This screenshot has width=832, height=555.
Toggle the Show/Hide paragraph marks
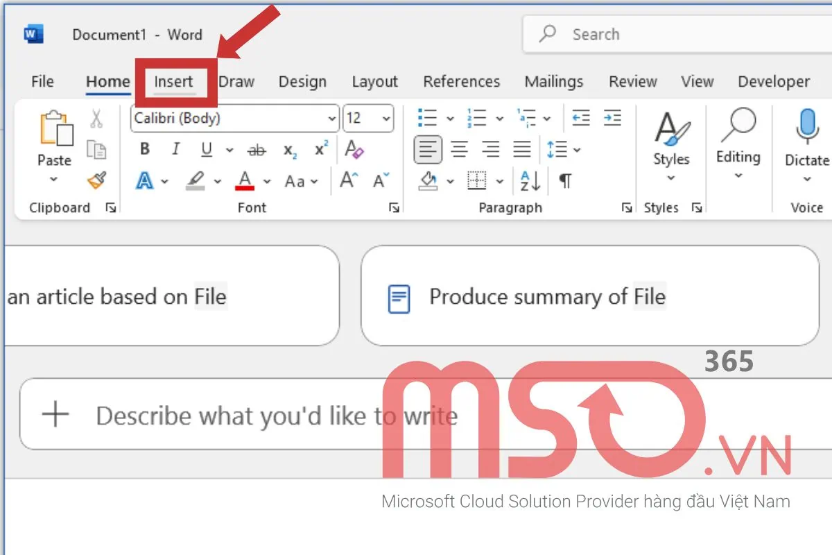click(565, 181)
